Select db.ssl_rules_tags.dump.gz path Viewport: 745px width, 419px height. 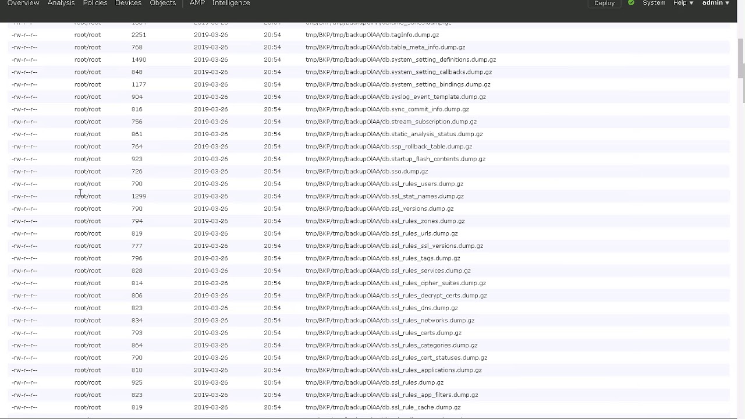(x=383, y=258)
